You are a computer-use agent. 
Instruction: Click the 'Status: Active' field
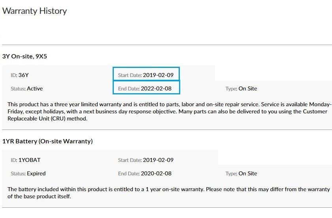click(x=26, y=88)
